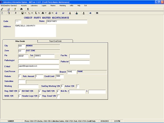Click the blue report sheet icon in upper toolbar
Screen dimensions: 164x123
(8, 9)
